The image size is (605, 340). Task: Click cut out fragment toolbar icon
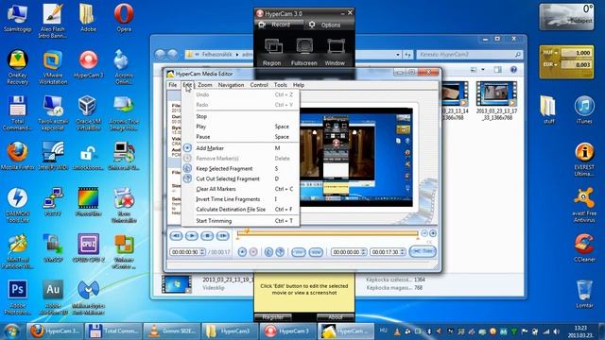280,252
